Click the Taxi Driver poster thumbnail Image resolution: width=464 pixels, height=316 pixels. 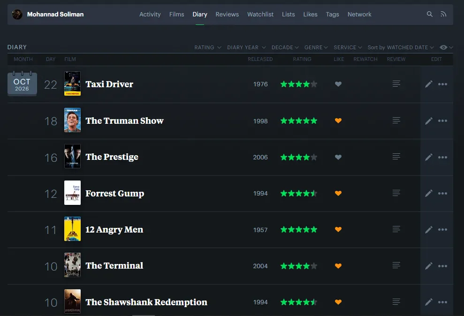(x=73, y=83)
